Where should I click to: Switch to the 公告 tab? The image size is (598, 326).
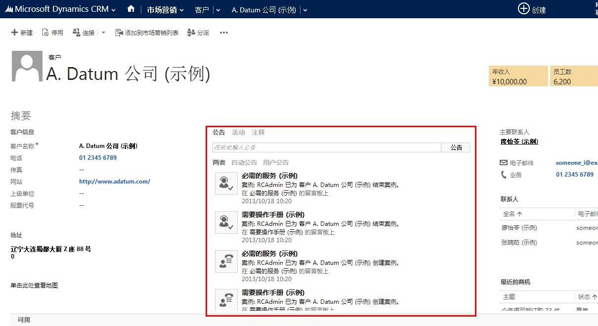coord(218,132)
